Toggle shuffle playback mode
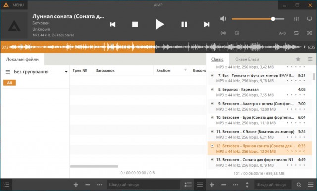Viewport: 317px width, 191px height. tap(309, 33)
